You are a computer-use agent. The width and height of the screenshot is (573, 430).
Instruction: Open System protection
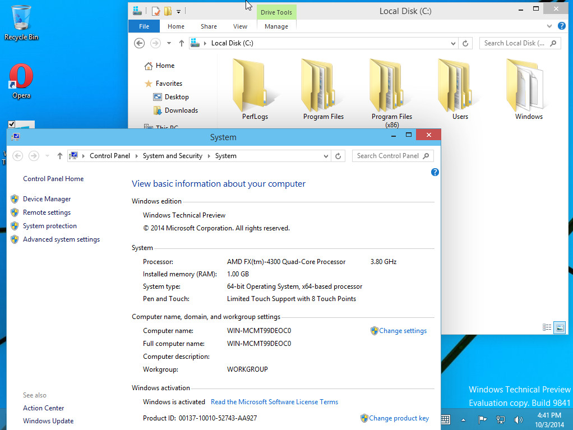click(50, 226)
